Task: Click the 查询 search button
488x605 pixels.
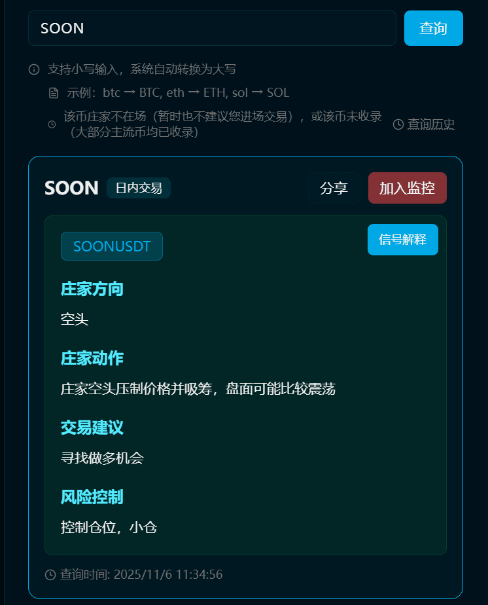Action: (433, 28)
